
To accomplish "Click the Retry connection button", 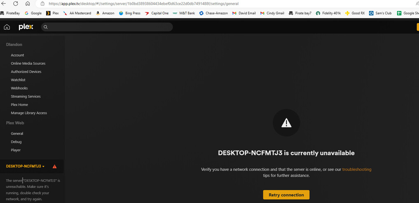I will pyautogui.click(x=286, y=195).
